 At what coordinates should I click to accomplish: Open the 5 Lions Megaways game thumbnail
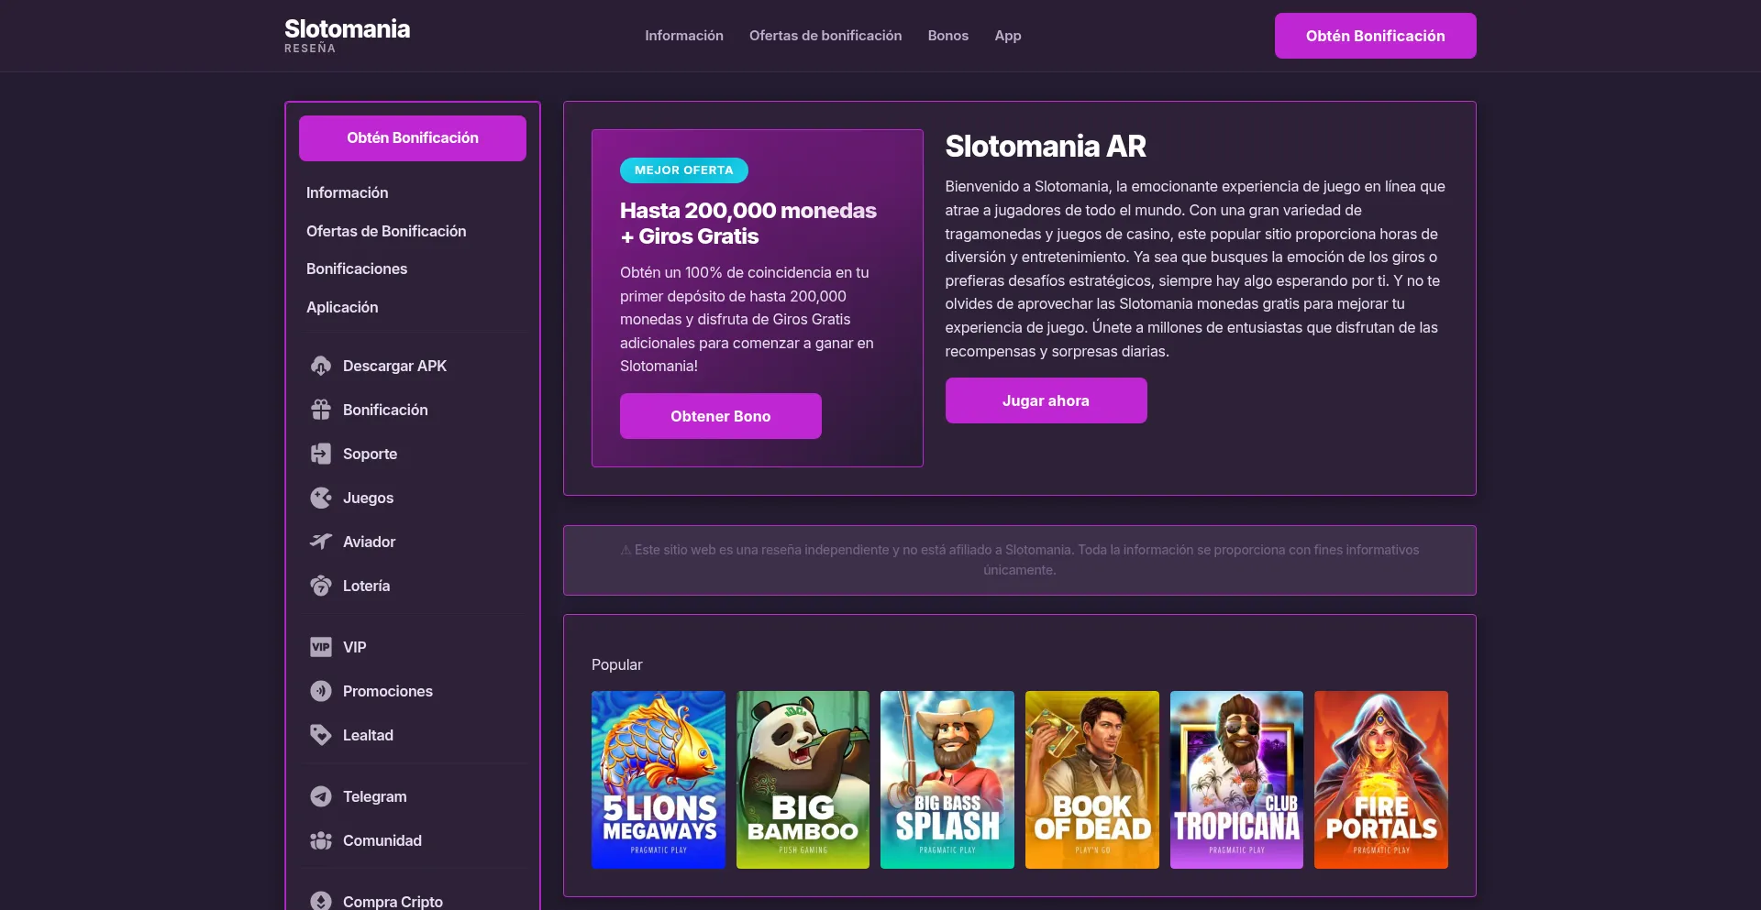659,780
